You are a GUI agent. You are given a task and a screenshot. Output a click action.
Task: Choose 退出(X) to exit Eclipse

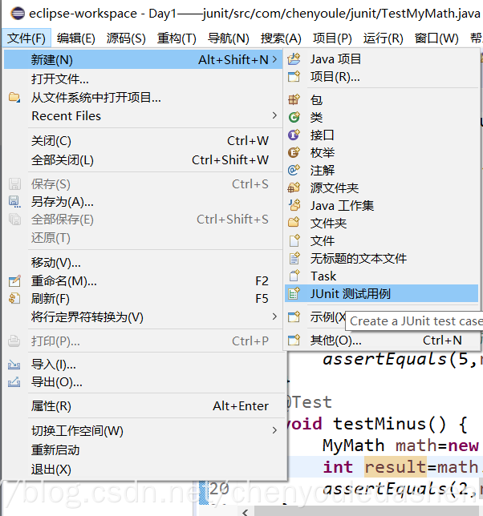point(144,470)
